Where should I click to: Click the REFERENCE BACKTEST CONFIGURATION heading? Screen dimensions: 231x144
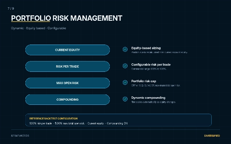point(54,118)
